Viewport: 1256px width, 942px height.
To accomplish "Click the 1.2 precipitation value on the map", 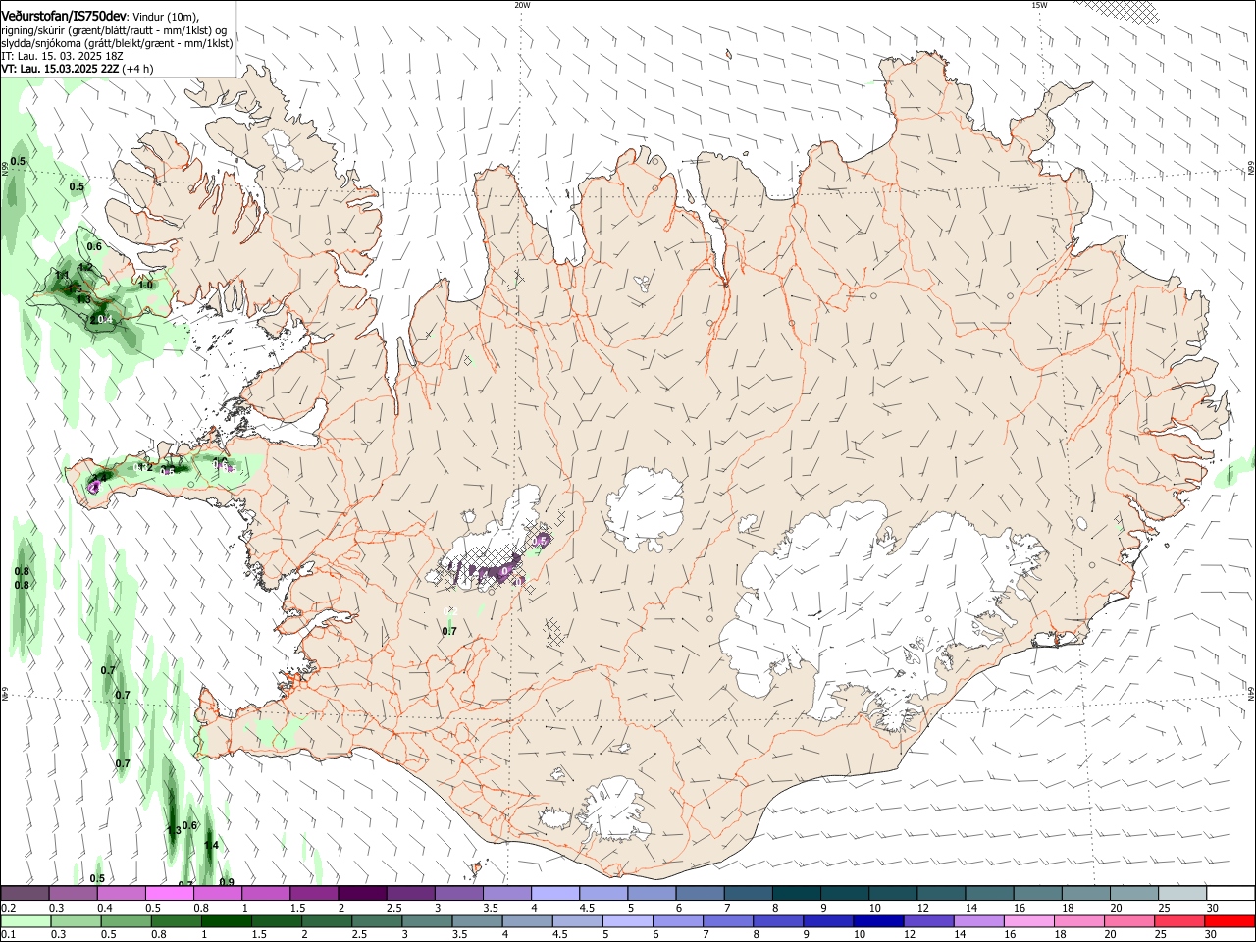I will point(85,267).
